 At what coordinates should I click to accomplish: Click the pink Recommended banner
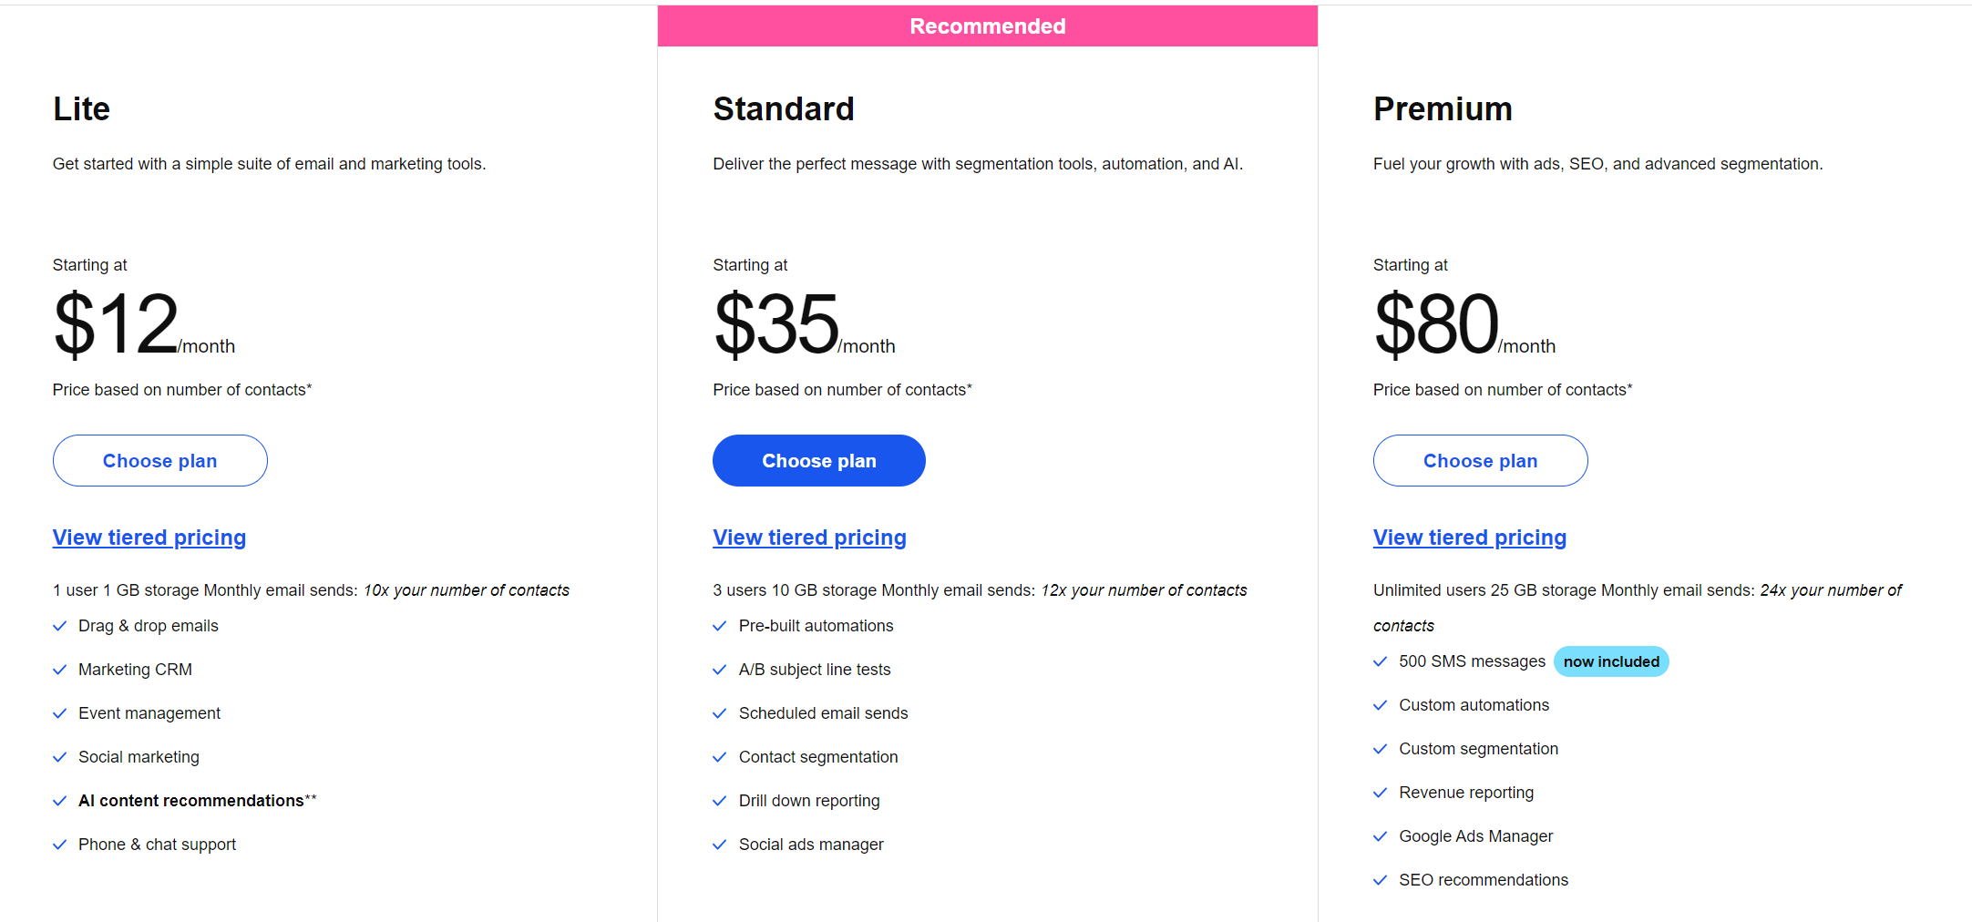(x=987, y=26)
